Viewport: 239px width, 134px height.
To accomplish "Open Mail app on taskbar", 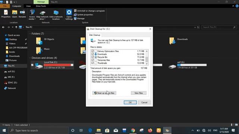I will tap(116, 130).
